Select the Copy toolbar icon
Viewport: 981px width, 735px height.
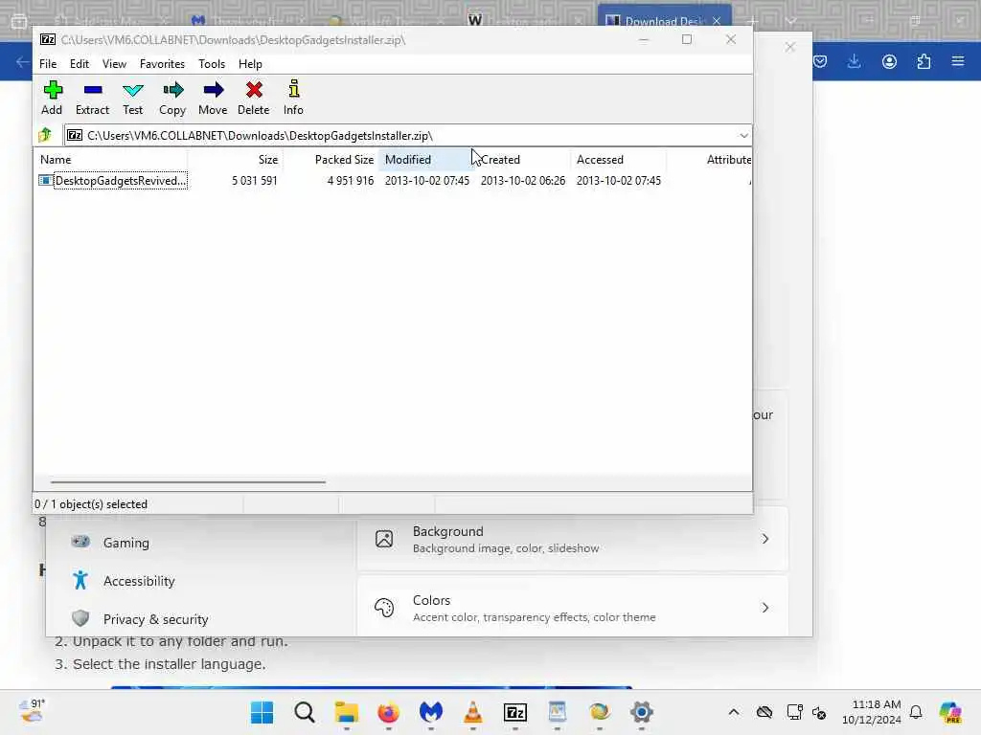click(x=172, y=98)
